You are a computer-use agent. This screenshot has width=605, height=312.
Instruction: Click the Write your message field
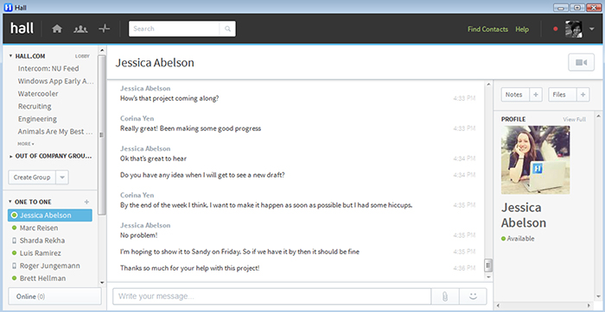click(271, 296)
